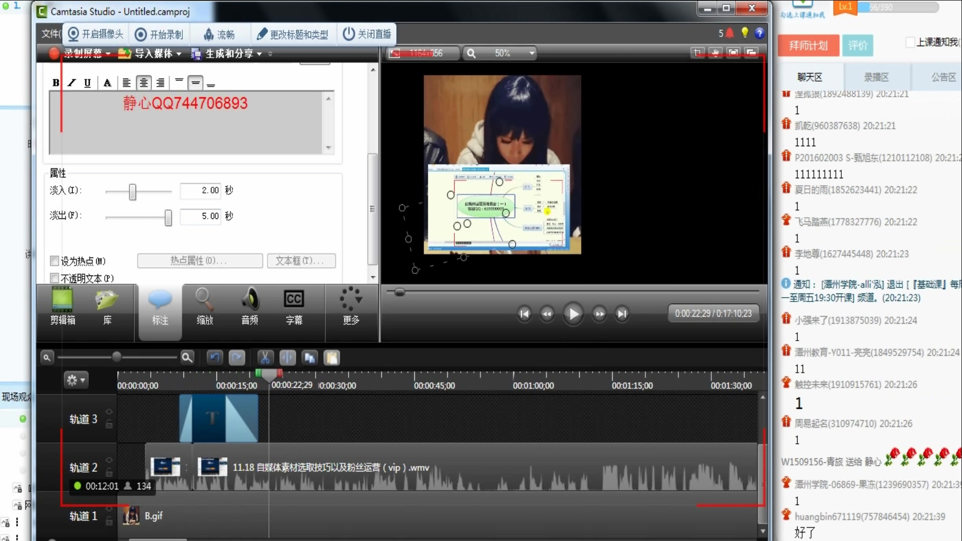Click 热点属性 button
This screenshot has width=962, height=541.
click(x=199, y=260)
